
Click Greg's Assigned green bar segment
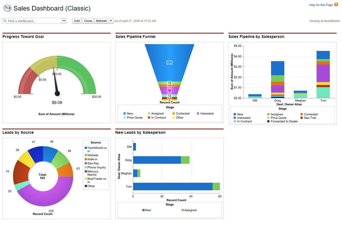185,160
